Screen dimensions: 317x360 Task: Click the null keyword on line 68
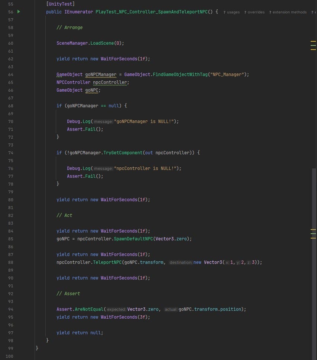tap(114, 105)
